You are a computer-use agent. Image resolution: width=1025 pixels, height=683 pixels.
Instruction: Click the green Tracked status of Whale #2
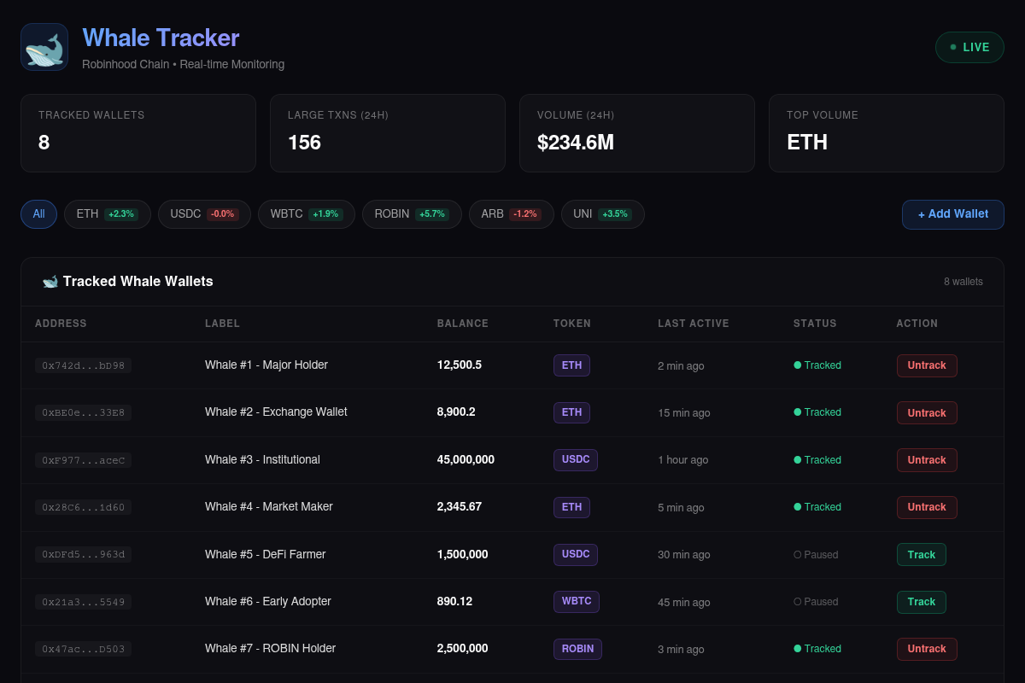[x=817, y=412]
